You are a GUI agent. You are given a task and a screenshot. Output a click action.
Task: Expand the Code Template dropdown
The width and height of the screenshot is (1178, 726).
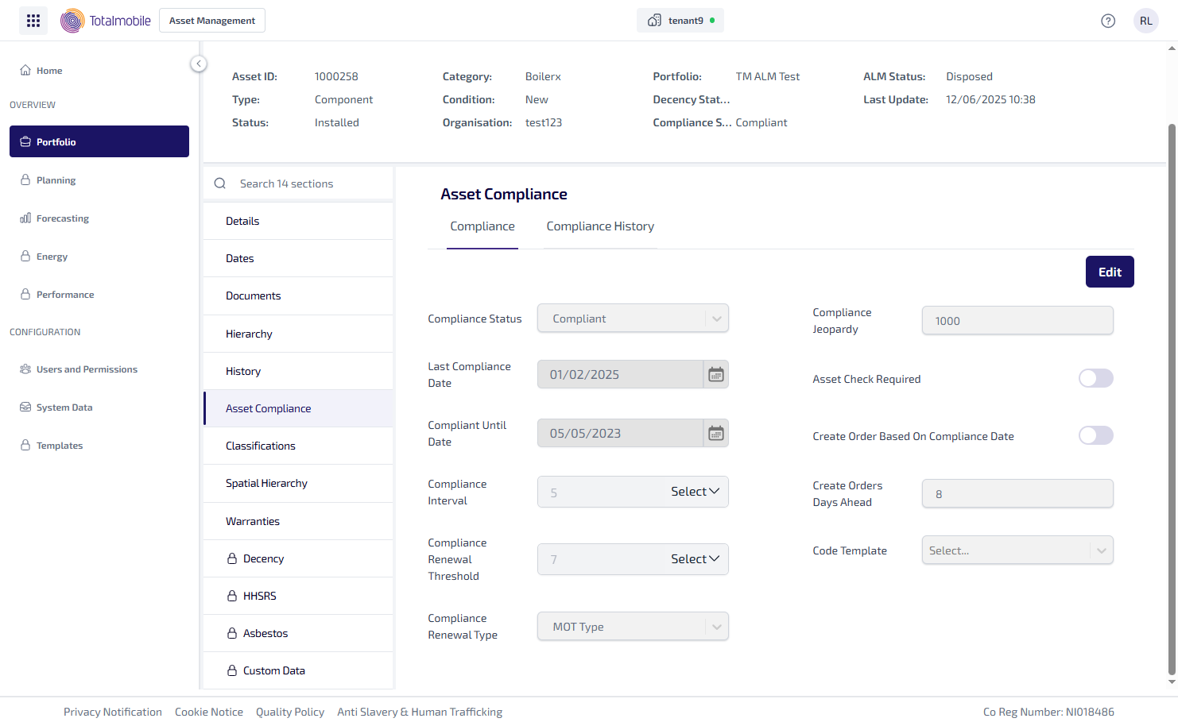[x=1101, y=550]
